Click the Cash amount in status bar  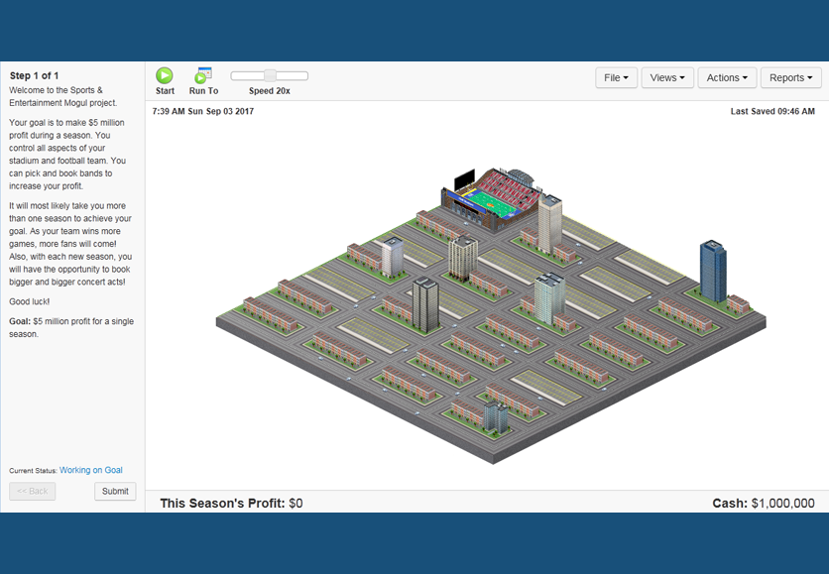point(782,504)
